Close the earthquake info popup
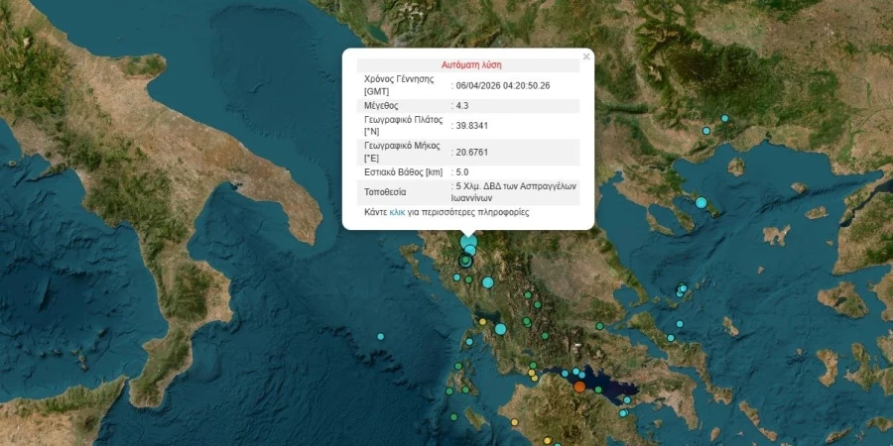The height and width of the screenshot is (446, 893). point(585,56)
